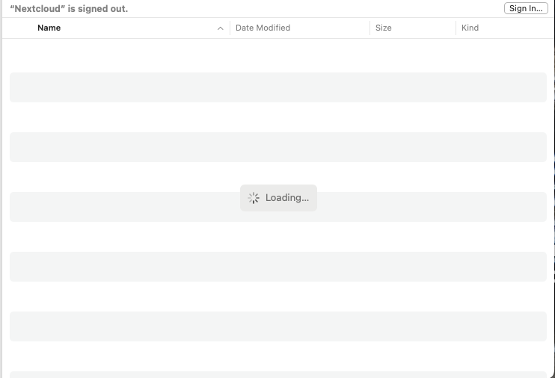Sort the list by Kind column
The image size is (555, 378).
click(470, 28)
